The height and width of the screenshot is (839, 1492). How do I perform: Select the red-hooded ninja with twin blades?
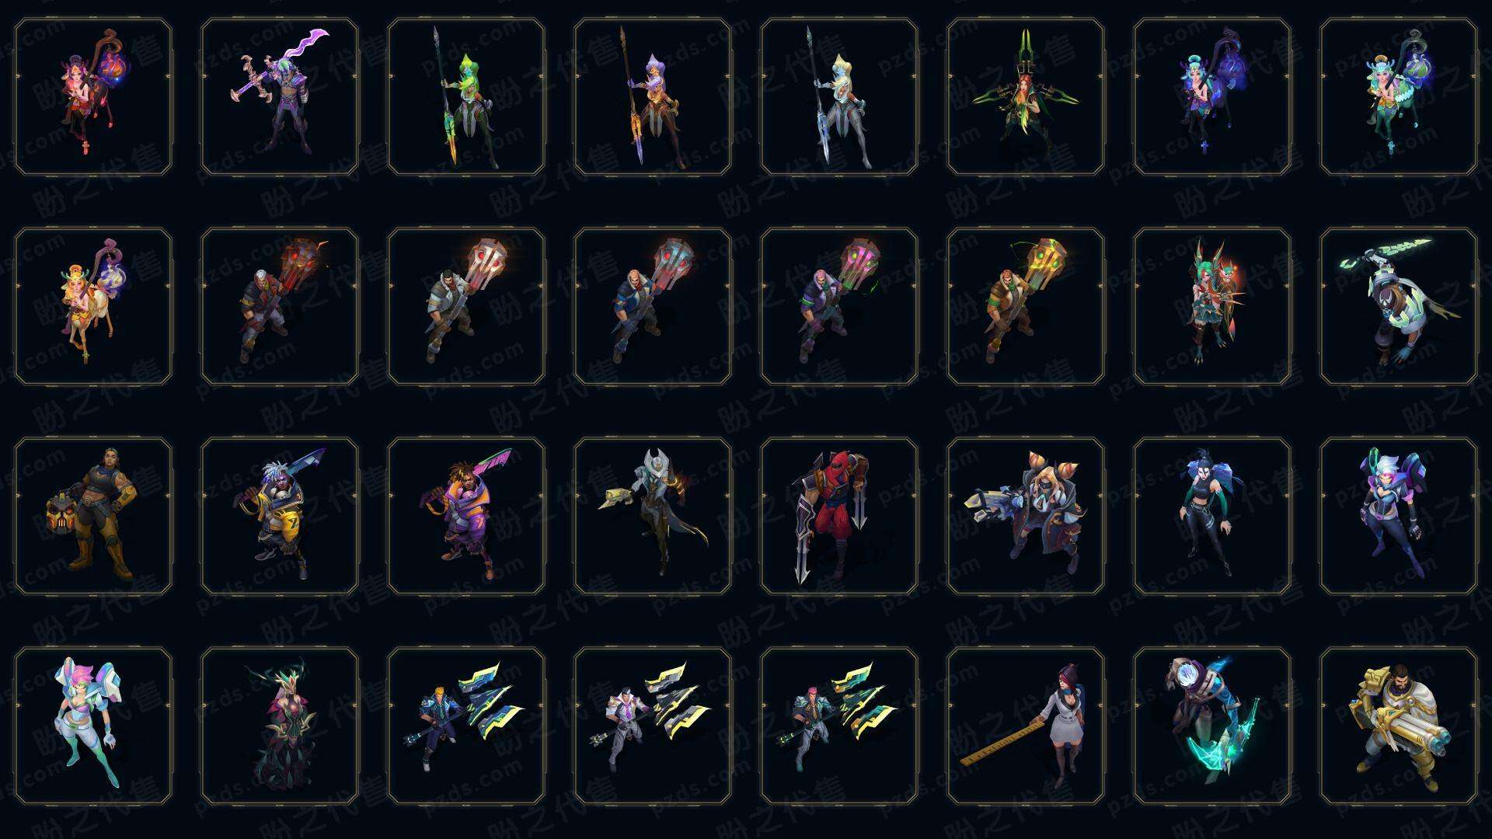[839, 516]
